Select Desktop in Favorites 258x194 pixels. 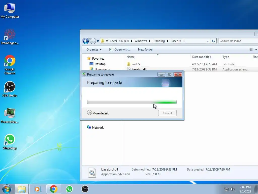coord(100,64)
